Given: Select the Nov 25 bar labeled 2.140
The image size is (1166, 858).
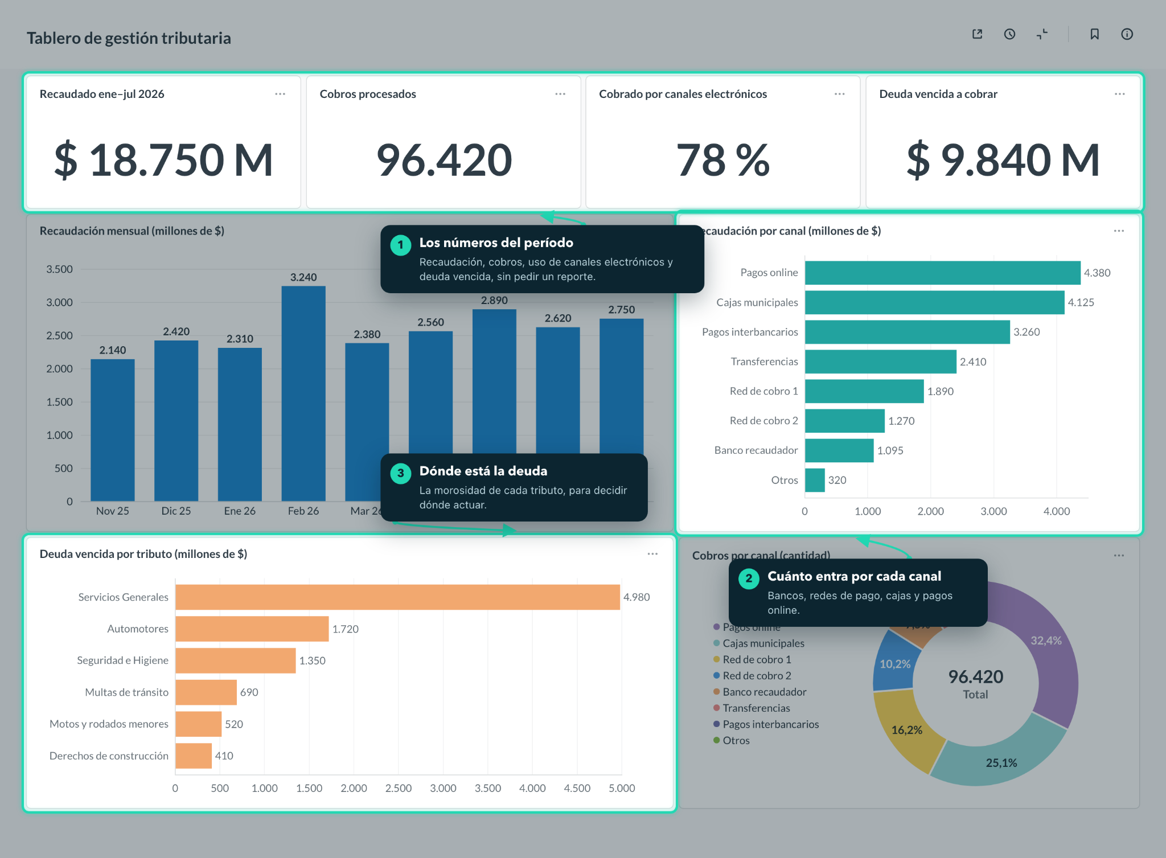Looking at the screenshot, I should click(113, 430).
